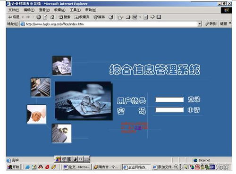Open the Favorites (收藏夹) toolbar button

click(x=82, y=17)
